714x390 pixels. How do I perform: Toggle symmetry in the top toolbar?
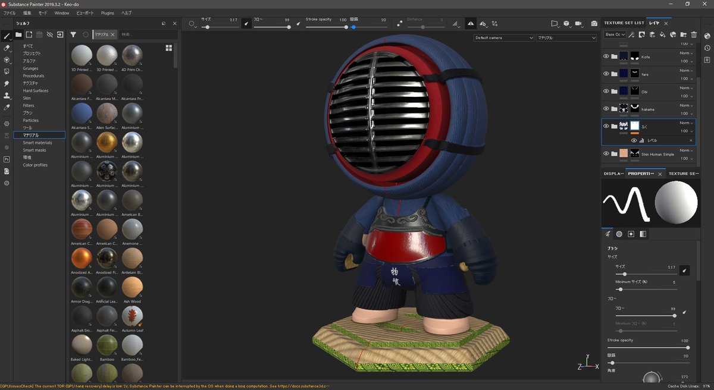click(x=471, y=24)
